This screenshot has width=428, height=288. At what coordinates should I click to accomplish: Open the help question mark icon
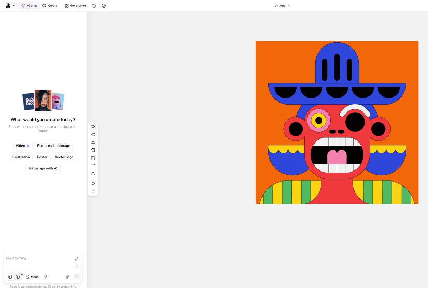104,6
